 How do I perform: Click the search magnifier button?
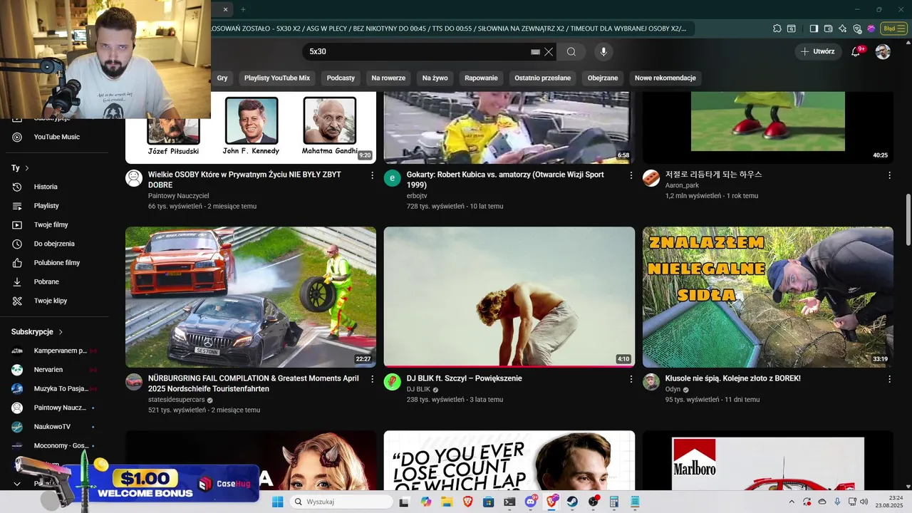[x=571, y=51]
